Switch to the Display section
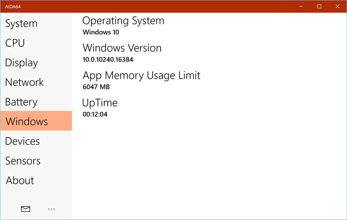 [x=21, y=63]
